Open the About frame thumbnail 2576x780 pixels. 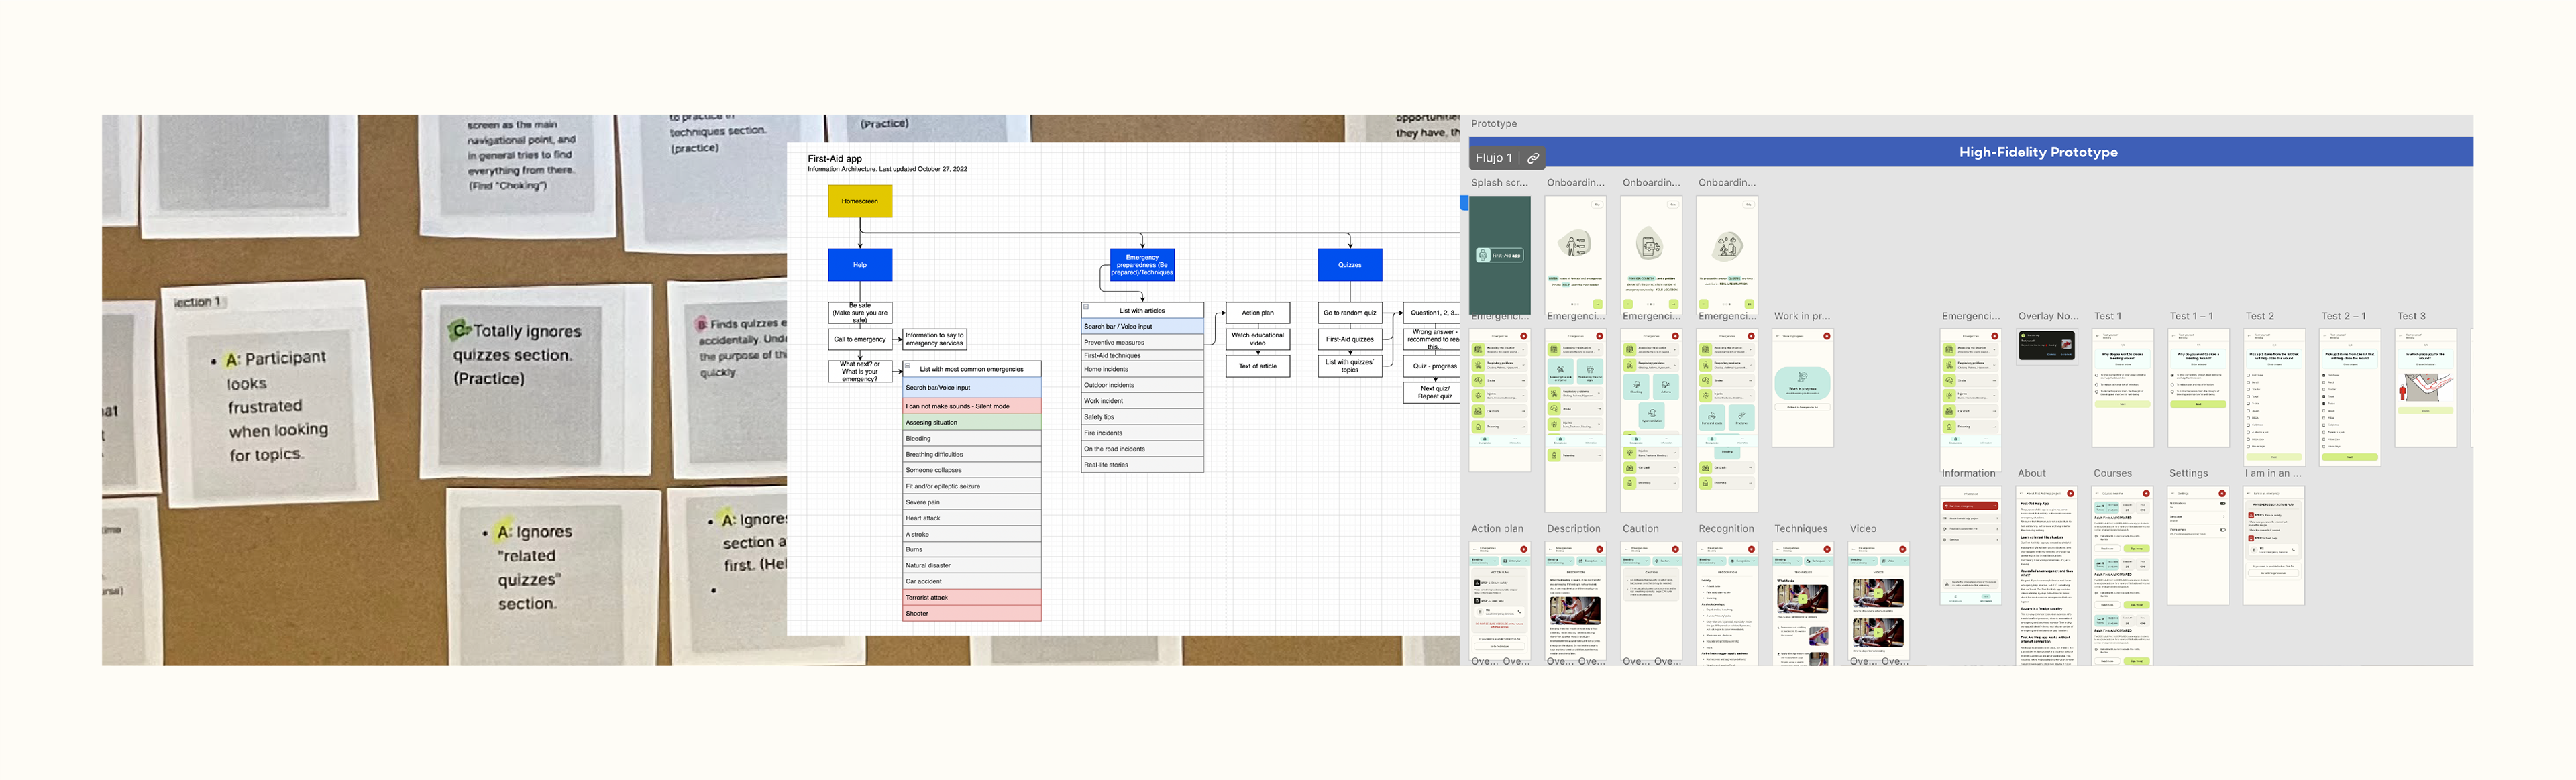[x=2047, y=576]
